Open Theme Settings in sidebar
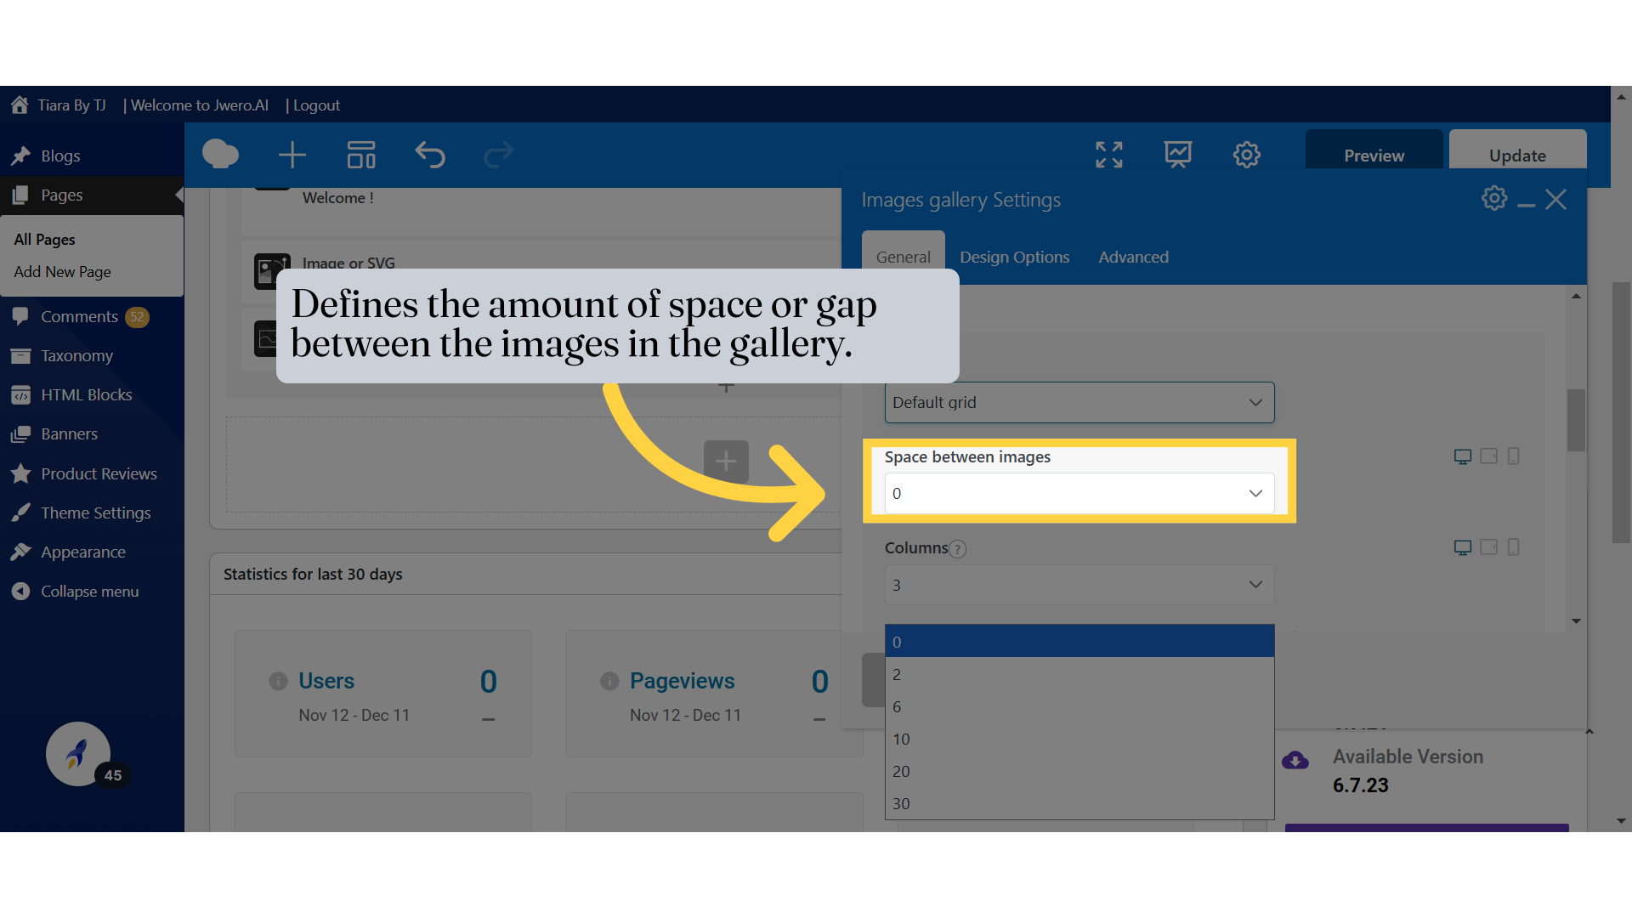Viewport: 1632px width, 918px height. [95, 513]
